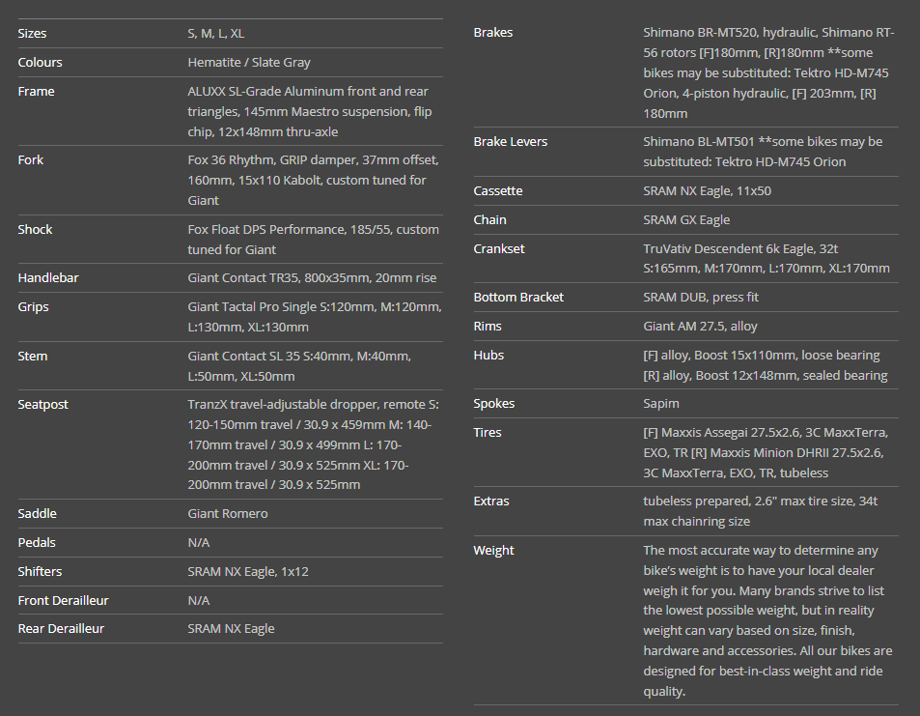Click the Hematite / Slate Gray colour value
The height and width of the screenshot is (716, 920).
pyautogui.click(x=248, y=62)
